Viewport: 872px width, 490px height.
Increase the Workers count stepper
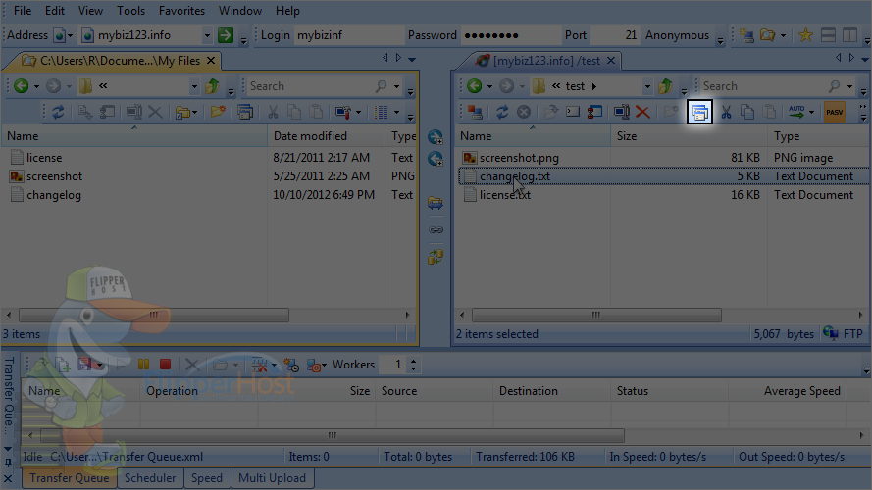pos(413,361)
